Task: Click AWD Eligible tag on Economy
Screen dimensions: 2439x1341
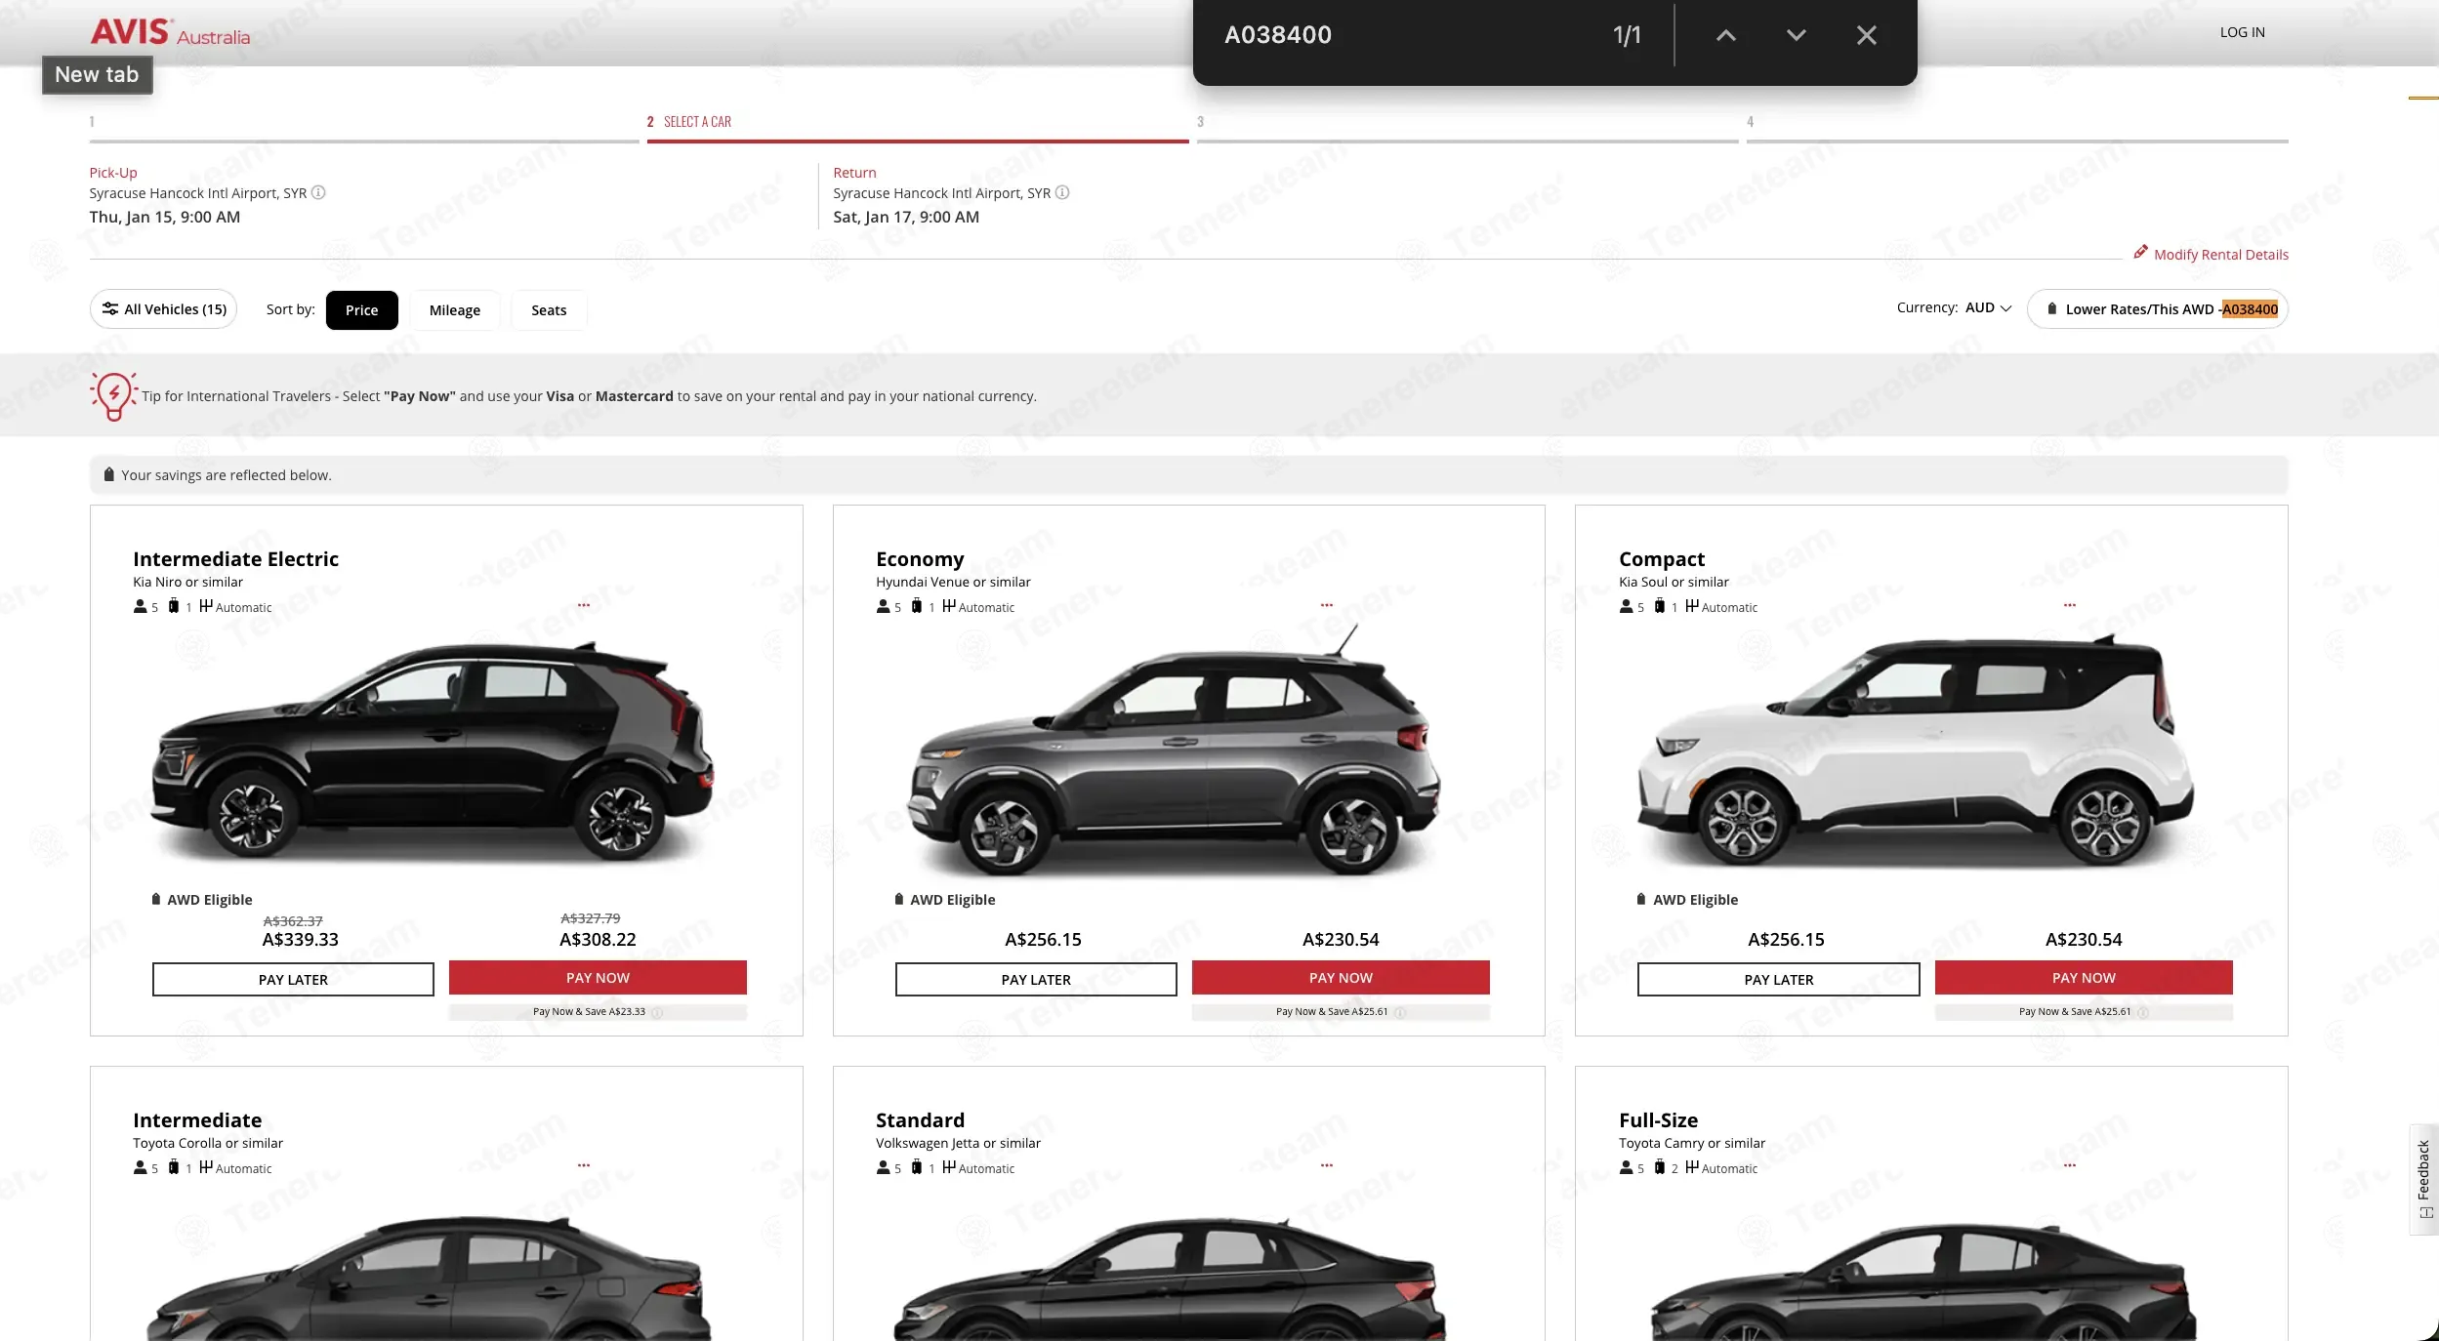Action: (944, 900)
